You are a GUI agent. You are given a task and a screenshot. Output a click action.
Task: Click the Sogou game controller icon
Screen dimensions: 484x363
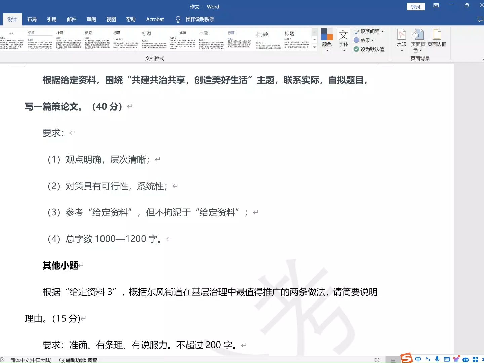(466, 359)
